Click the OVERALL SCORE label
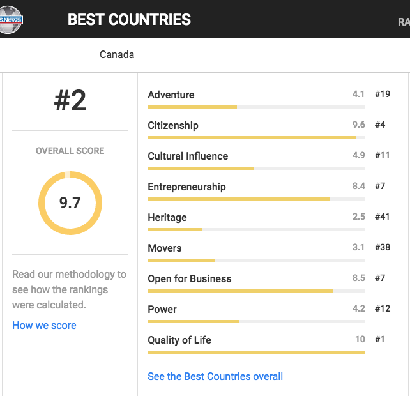Screen dimensions: 410x396 70,151
